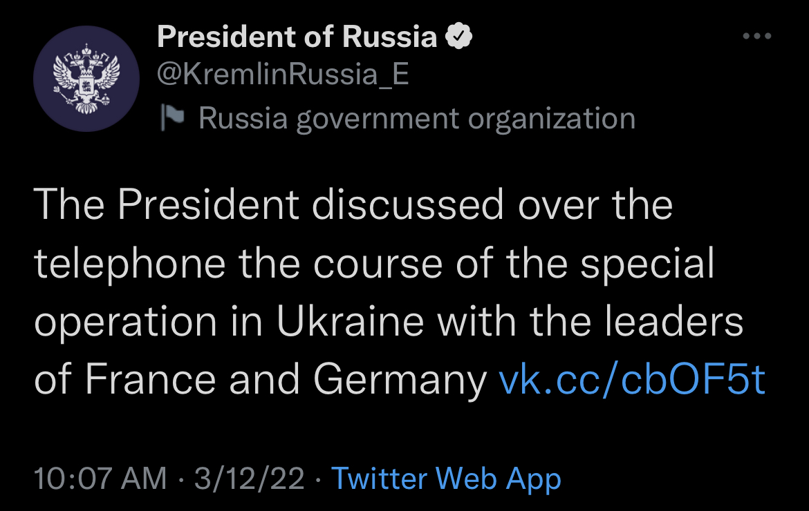Select the @KremlinRussia_E handle
Screen dimensions: 809x511
pos(283,75)
